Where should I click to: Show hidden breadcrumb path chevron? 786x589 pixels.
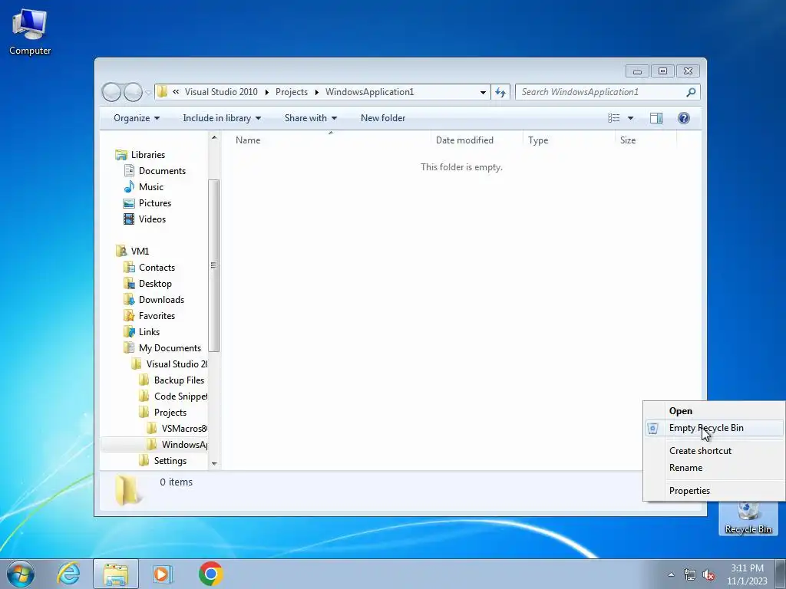(x=176, y=92)
